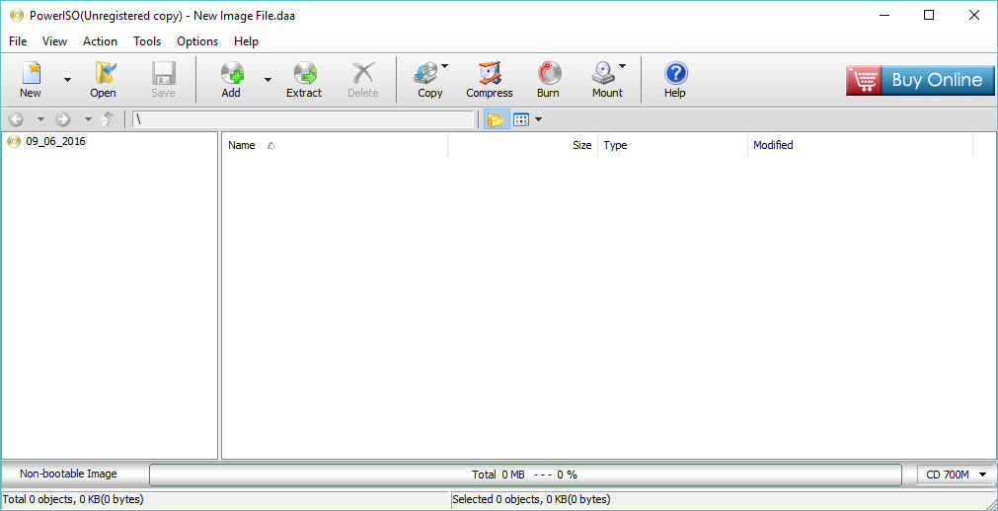The height and width of the screenshot is (511, 998).
Task: Open the Tools menu
Action: click(147, 41)
